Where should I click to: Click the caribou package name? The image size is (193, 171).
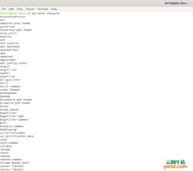tap(6, 146)
